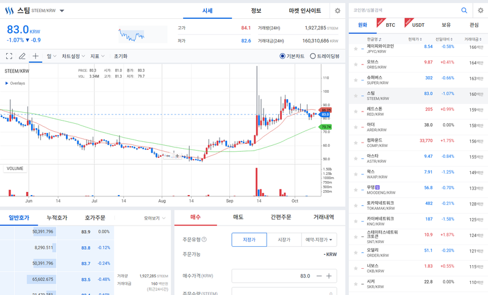This screenshot has width=488, height=295.
Task: Favorite star for 아더 ARDR row
Action: coord(356,127)
